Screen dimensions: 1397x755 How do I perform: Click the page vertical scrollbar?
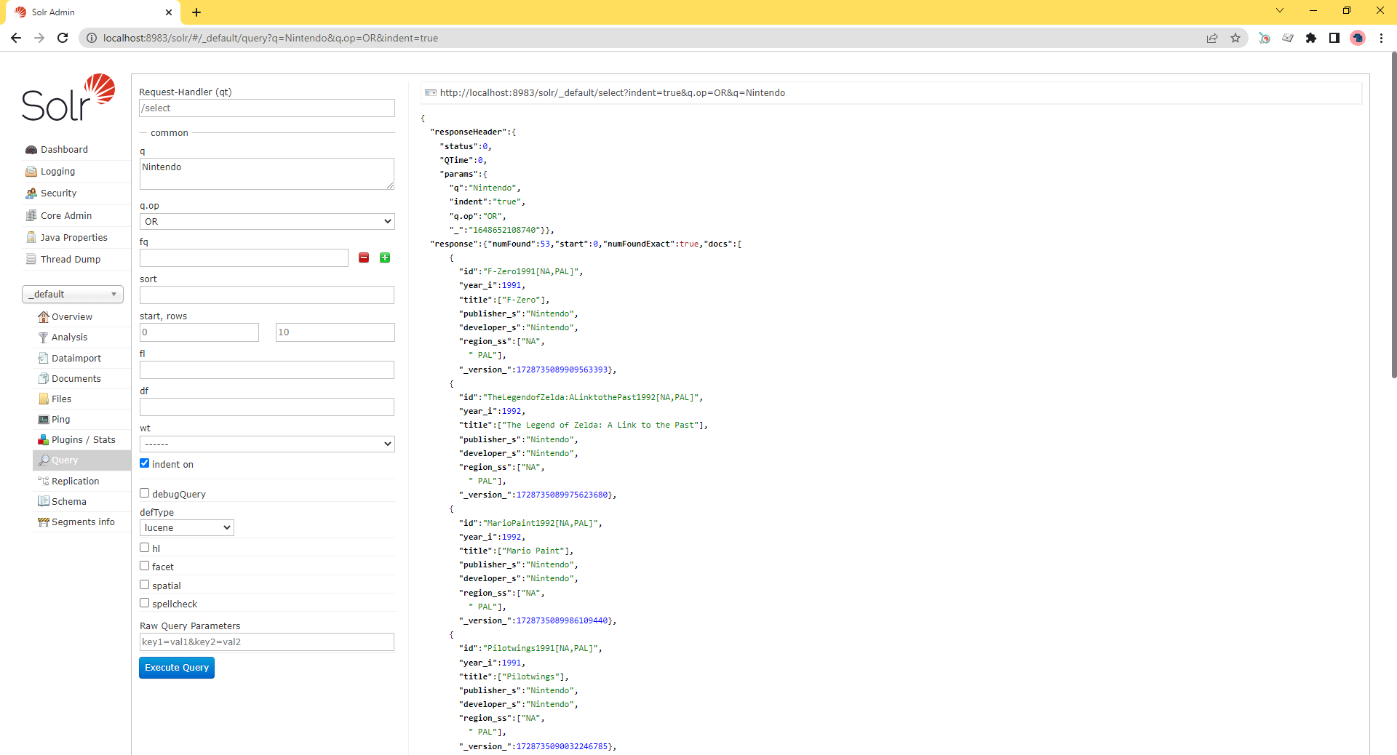pyautogui.click(x=1393, y=215)
